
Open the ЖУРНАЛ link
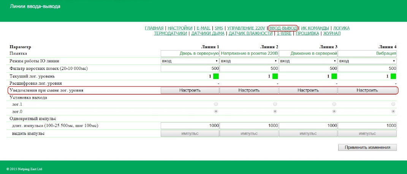[x=331, y=33]
